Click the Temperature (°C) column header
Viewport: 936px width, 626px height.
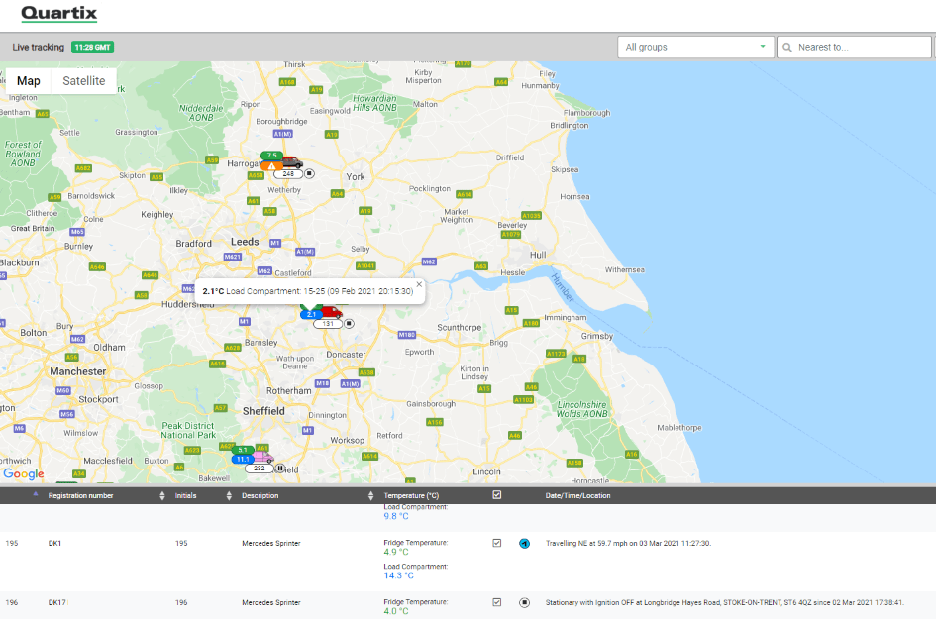tap(411, 496)
